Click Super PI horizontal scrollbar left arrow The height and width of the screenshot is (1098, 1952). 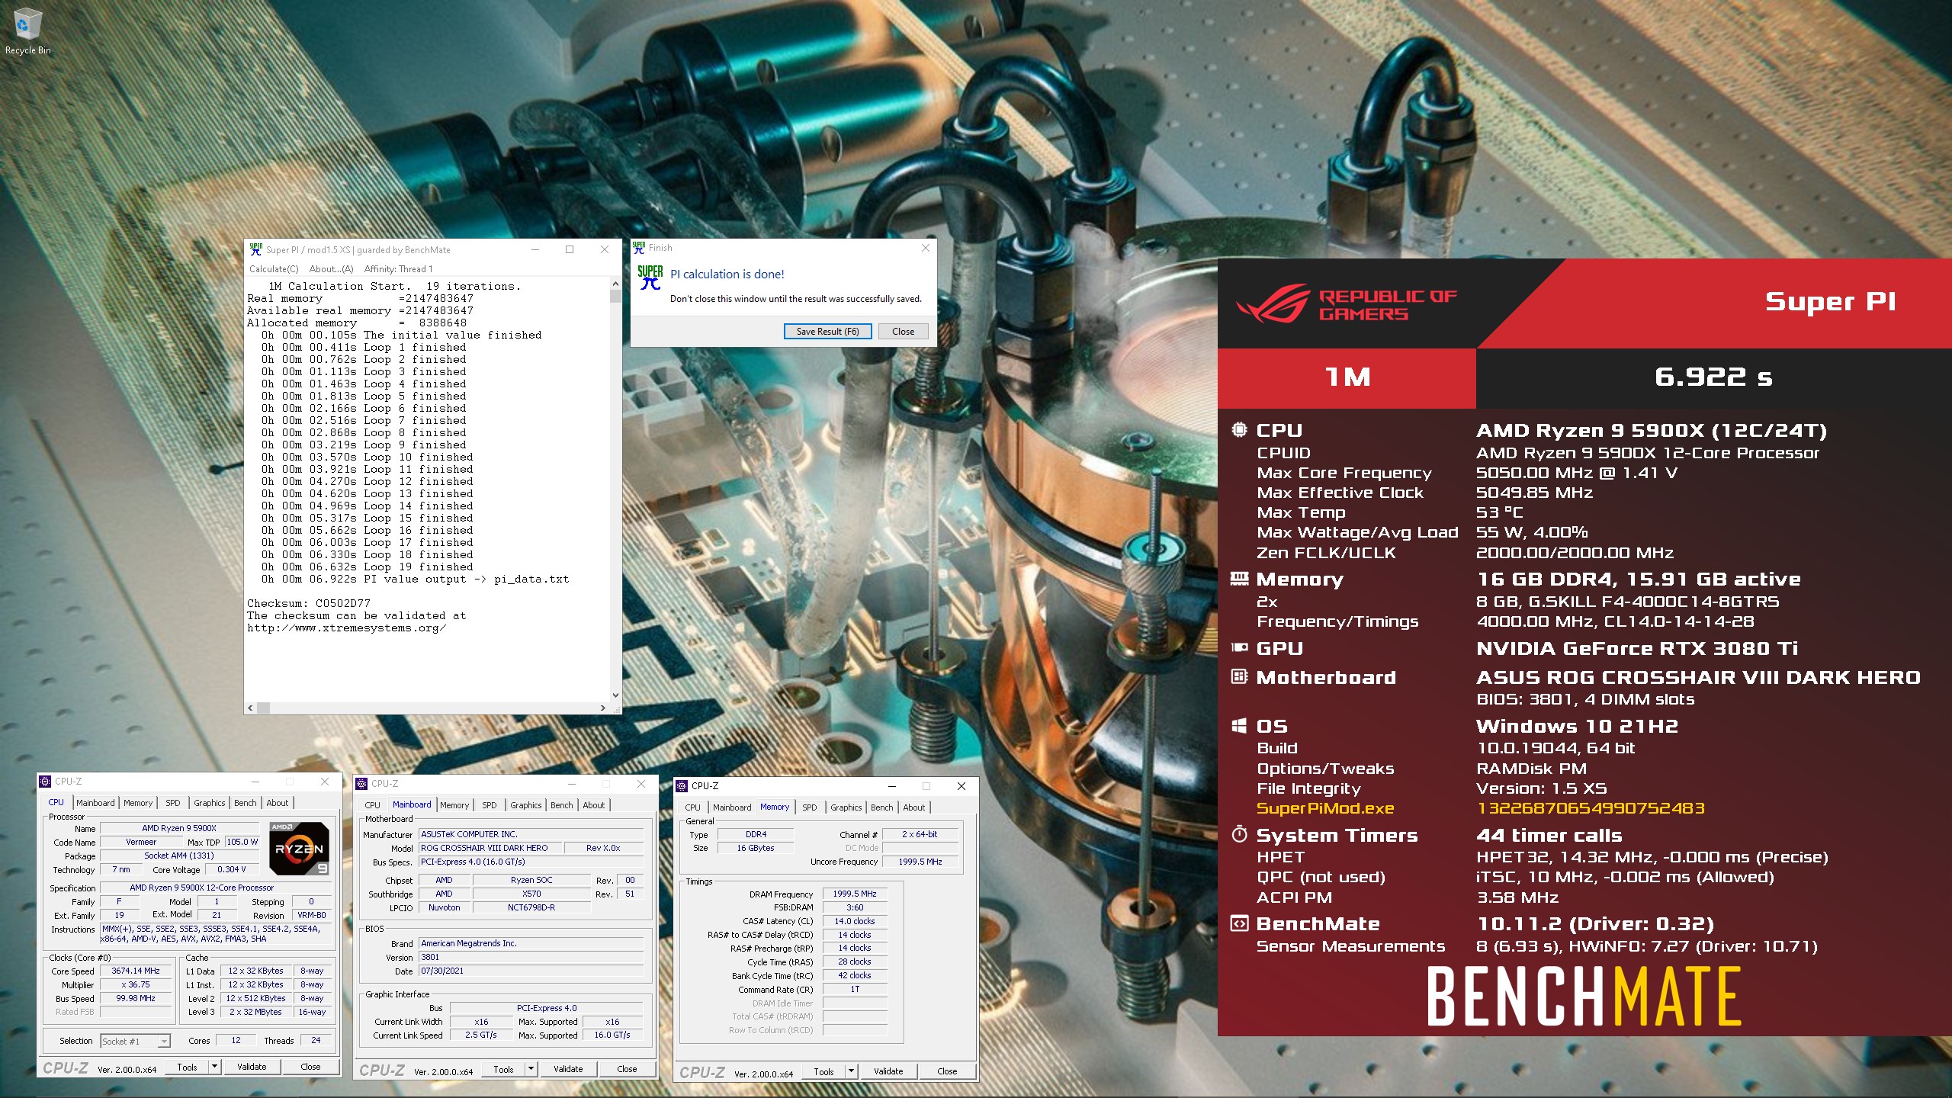point(251,708)
